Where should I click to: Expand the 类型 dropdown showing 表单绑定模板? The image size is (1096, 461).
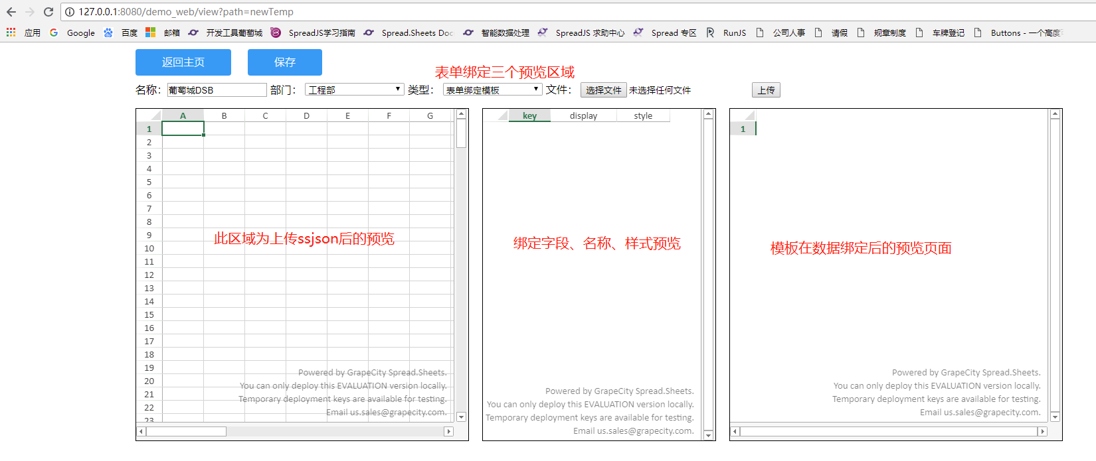pos(492,90)
